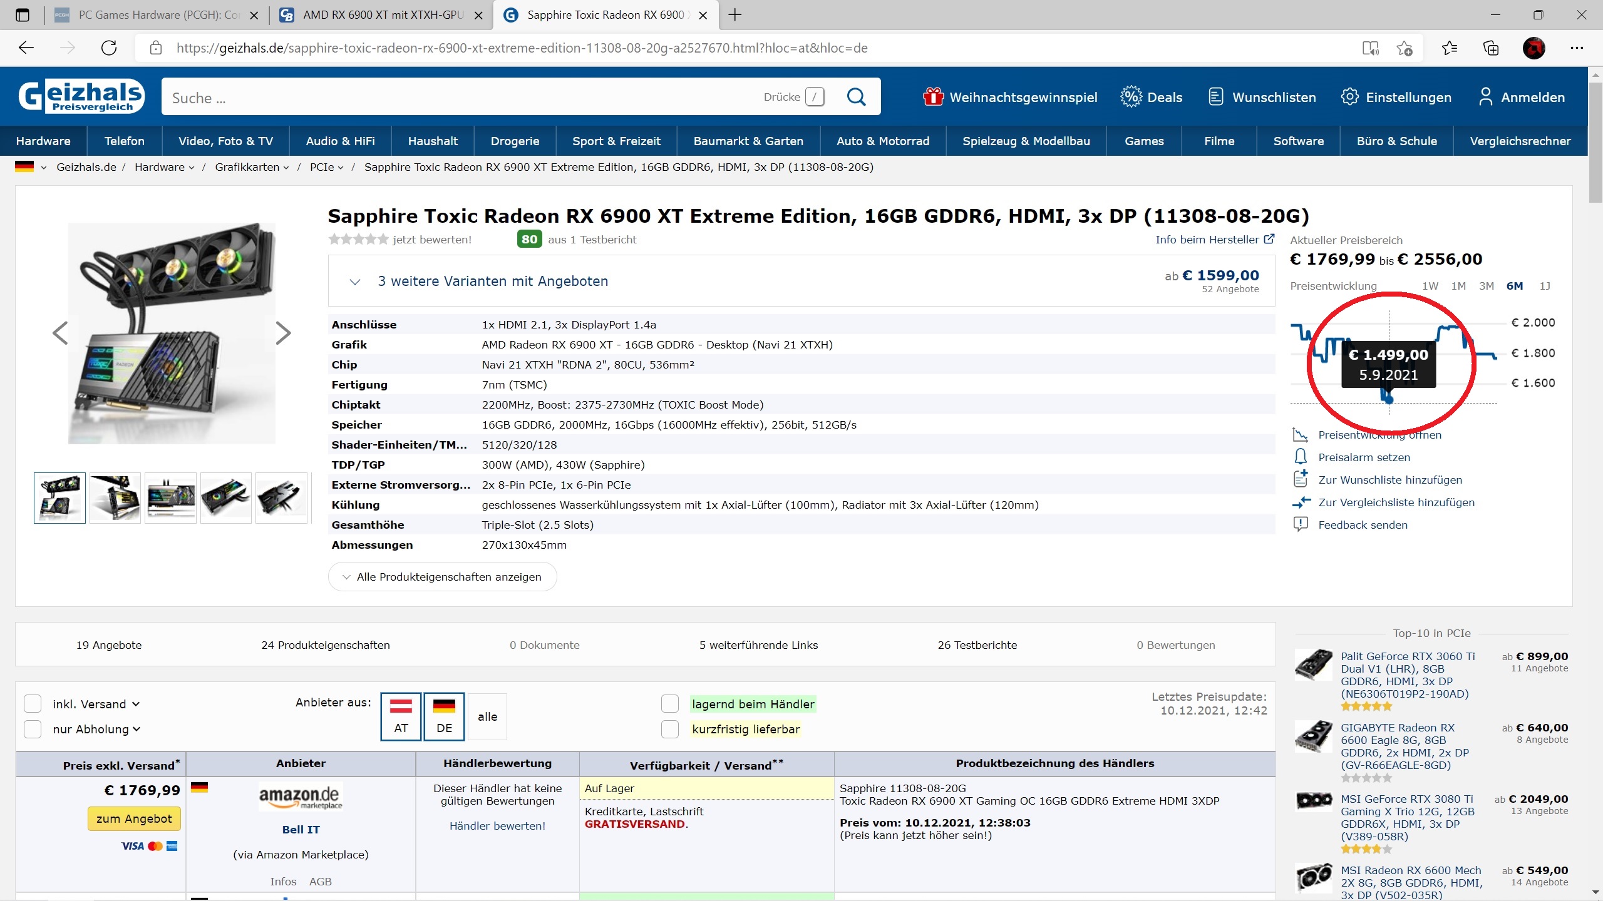Check the lagernd beim Händler checkbox

tap(670, 704)
